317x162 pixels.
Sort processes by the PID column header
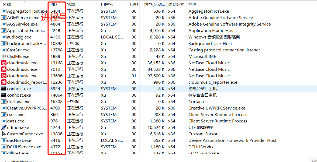54,5
